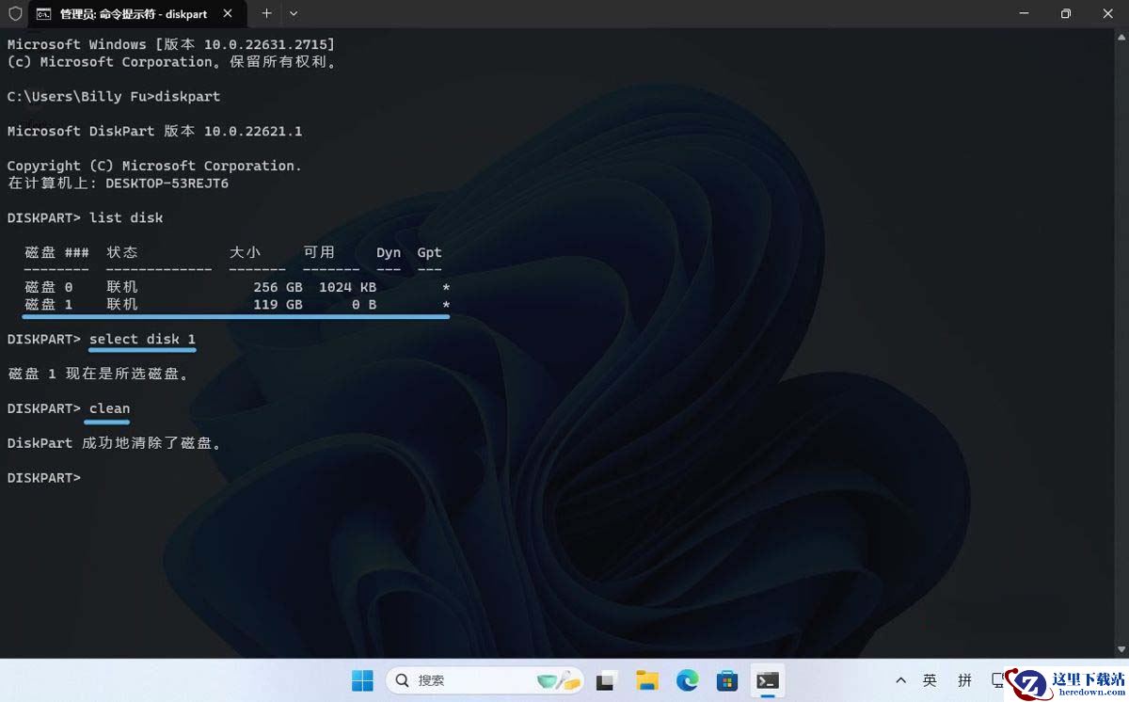Click the '119 GB' size value

point(278,305)
